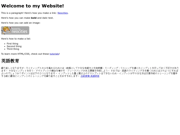
Task: Open the Neocities link
Action: tap(63, 13)
